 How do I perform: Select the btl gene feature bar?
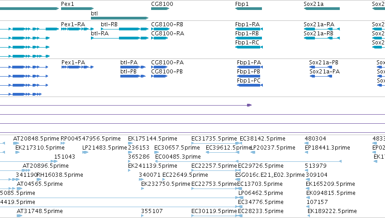(x=120, y=18)
